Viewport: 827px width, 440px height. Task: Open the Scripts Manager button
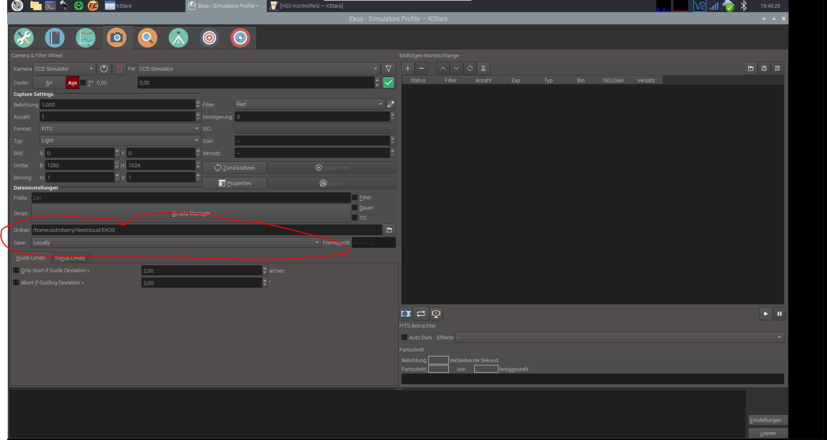click(191, 213)
